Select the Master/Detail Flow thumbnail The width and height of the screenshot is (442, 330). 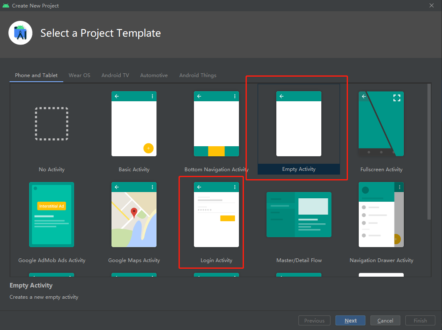[x=299, y=215]
